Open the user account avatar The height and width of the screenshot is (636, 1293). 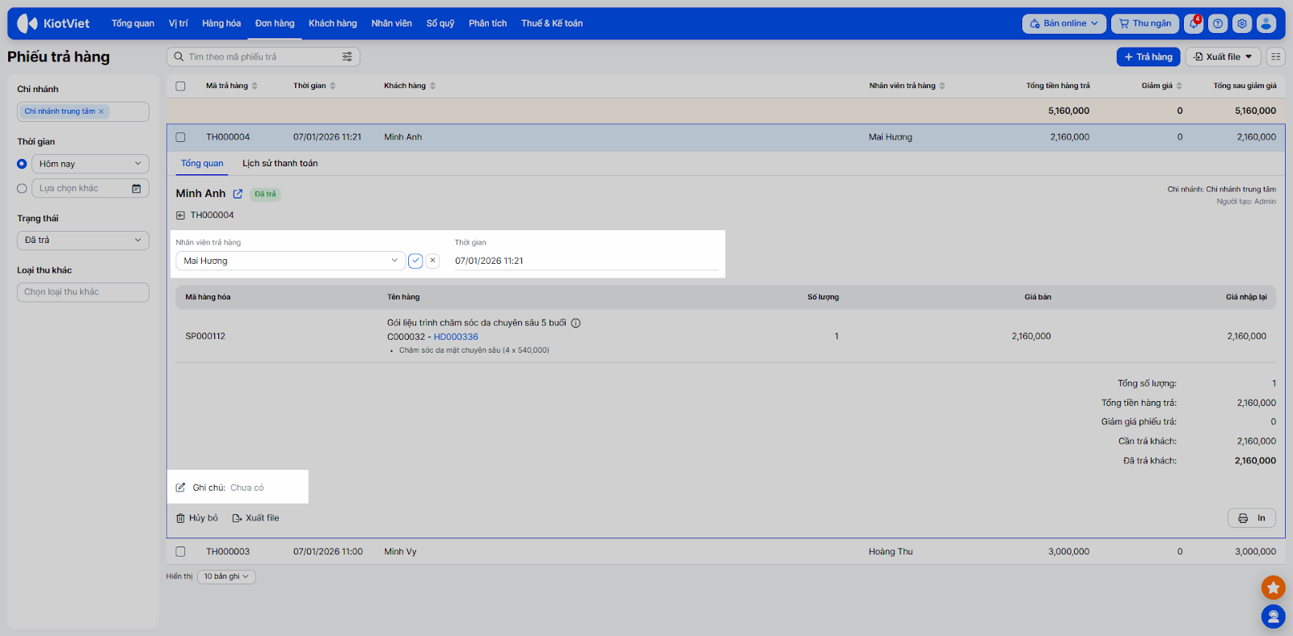point(1266,23)
